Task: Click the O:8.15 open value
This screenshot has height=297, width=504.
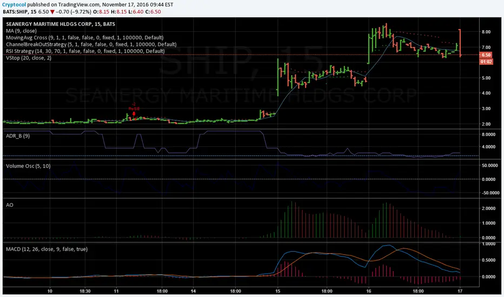Action: click(101, 12)
